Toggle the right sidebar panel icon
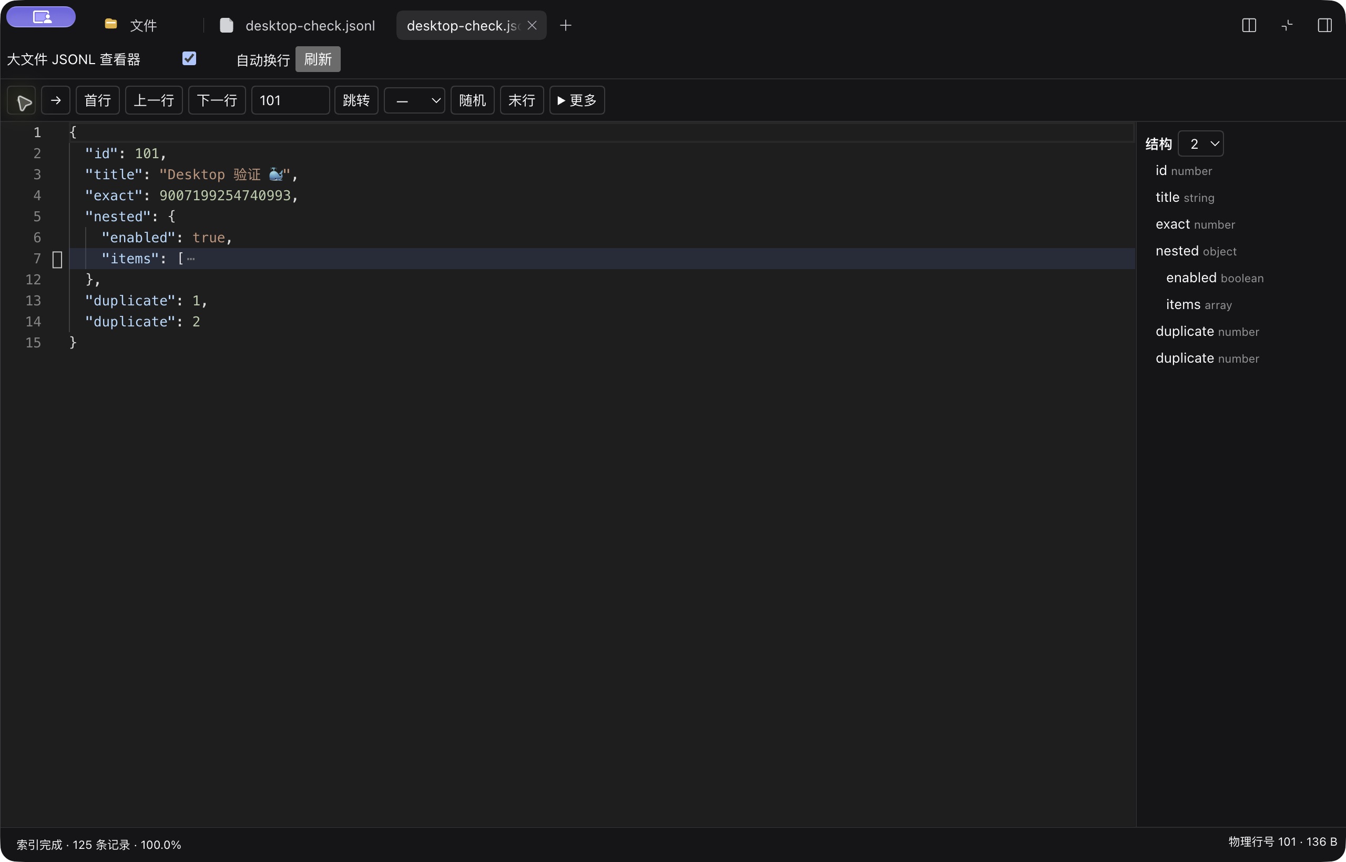 click(x=1325, y=25)
